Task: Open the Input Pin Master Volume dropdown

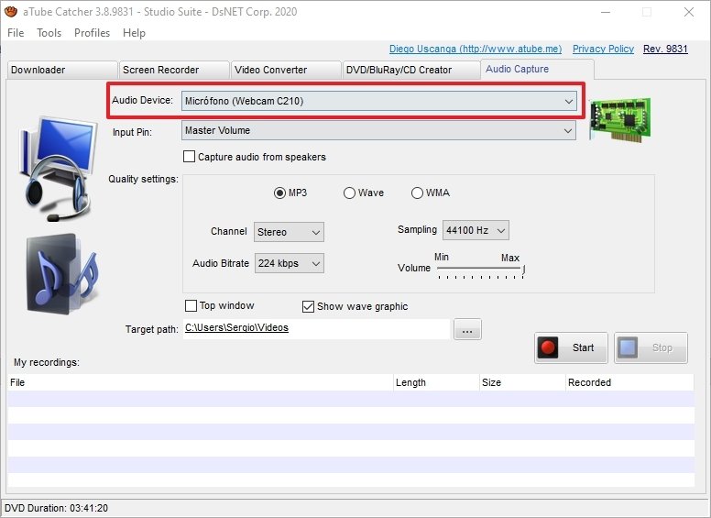Action: pyautogui.click(x=379, y=130)
